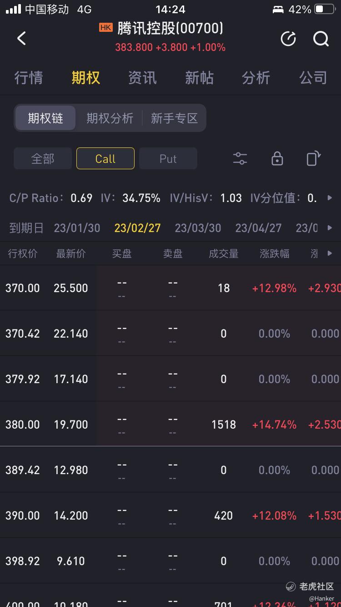Choose expiry date 23/03/30
Viewport: 341px width, 607px height.
(198, 228)
